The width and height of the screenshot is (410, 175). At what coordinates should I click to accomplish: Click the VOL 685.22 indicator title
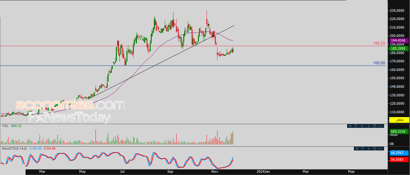11,126
